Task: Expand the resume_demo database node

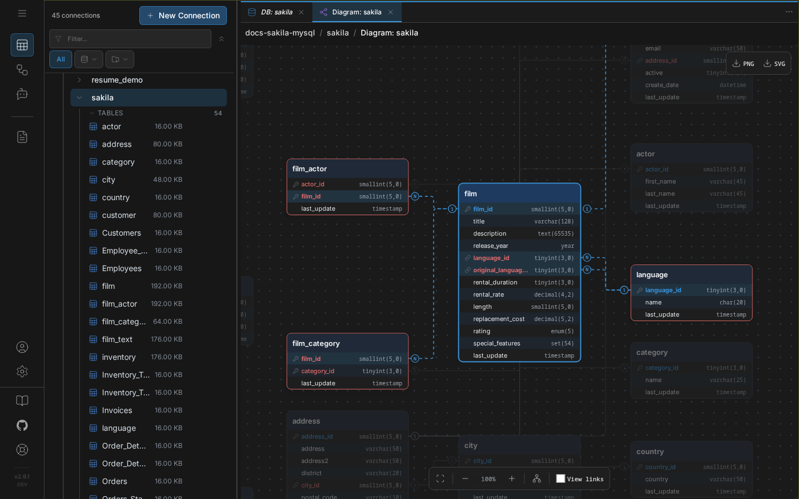Action: 79,80
